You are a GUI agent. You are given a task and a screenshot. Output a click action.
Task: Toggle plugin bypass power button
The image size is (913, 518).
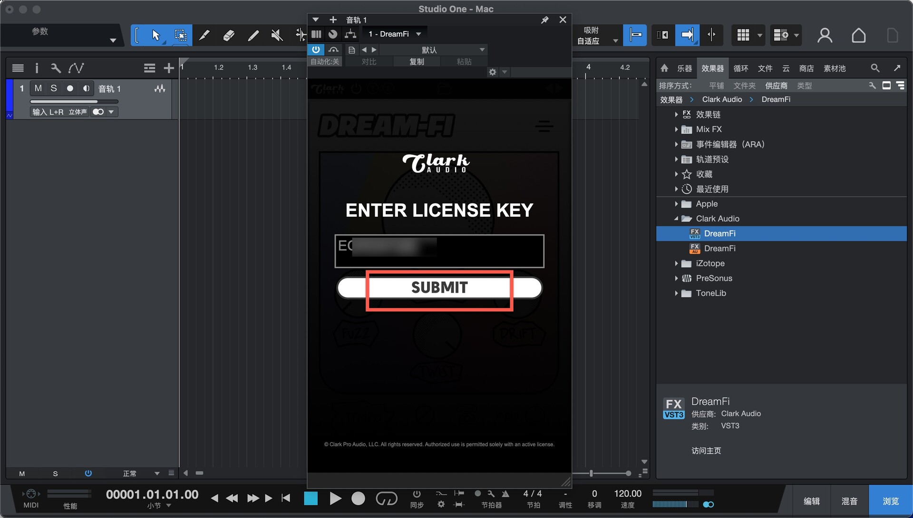coord(316,49)
